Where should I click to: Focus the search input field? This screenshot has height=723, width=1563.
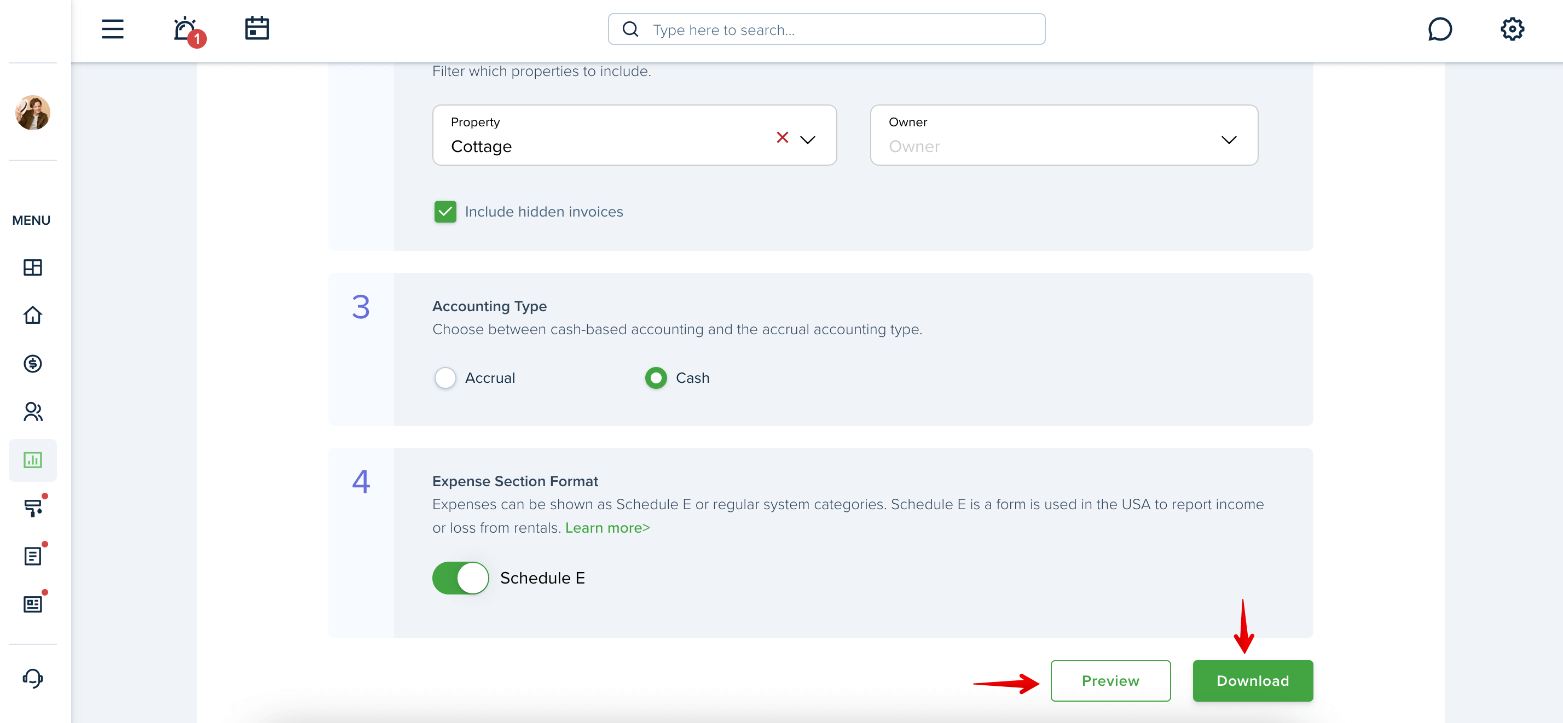[826, 29]
